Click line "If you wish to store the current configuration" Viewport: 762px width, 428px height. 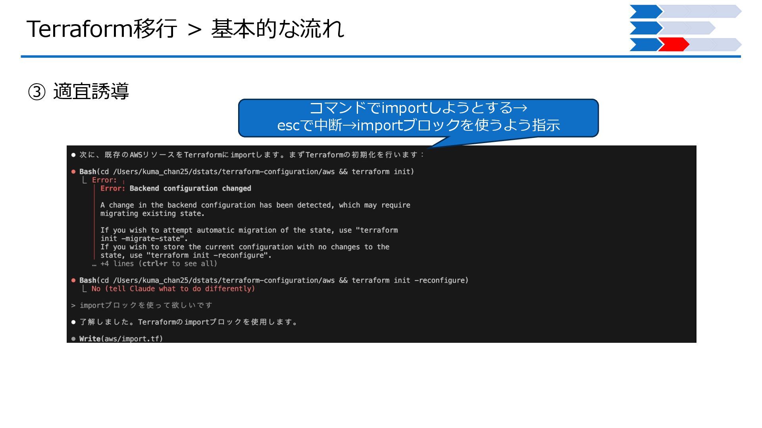pos(245,247)
